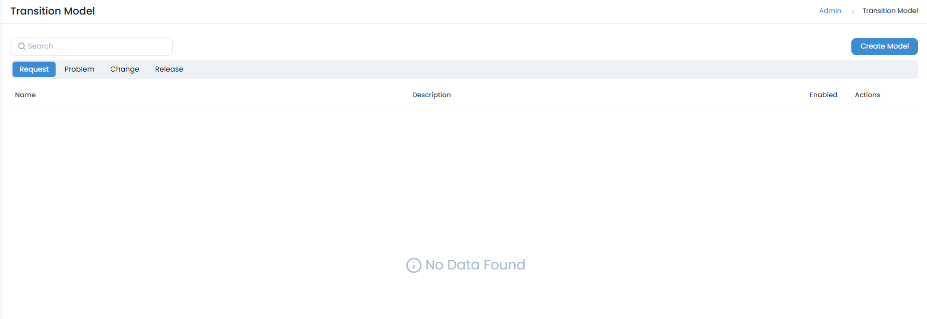Open the Release tab

click(x=169, y=69)
